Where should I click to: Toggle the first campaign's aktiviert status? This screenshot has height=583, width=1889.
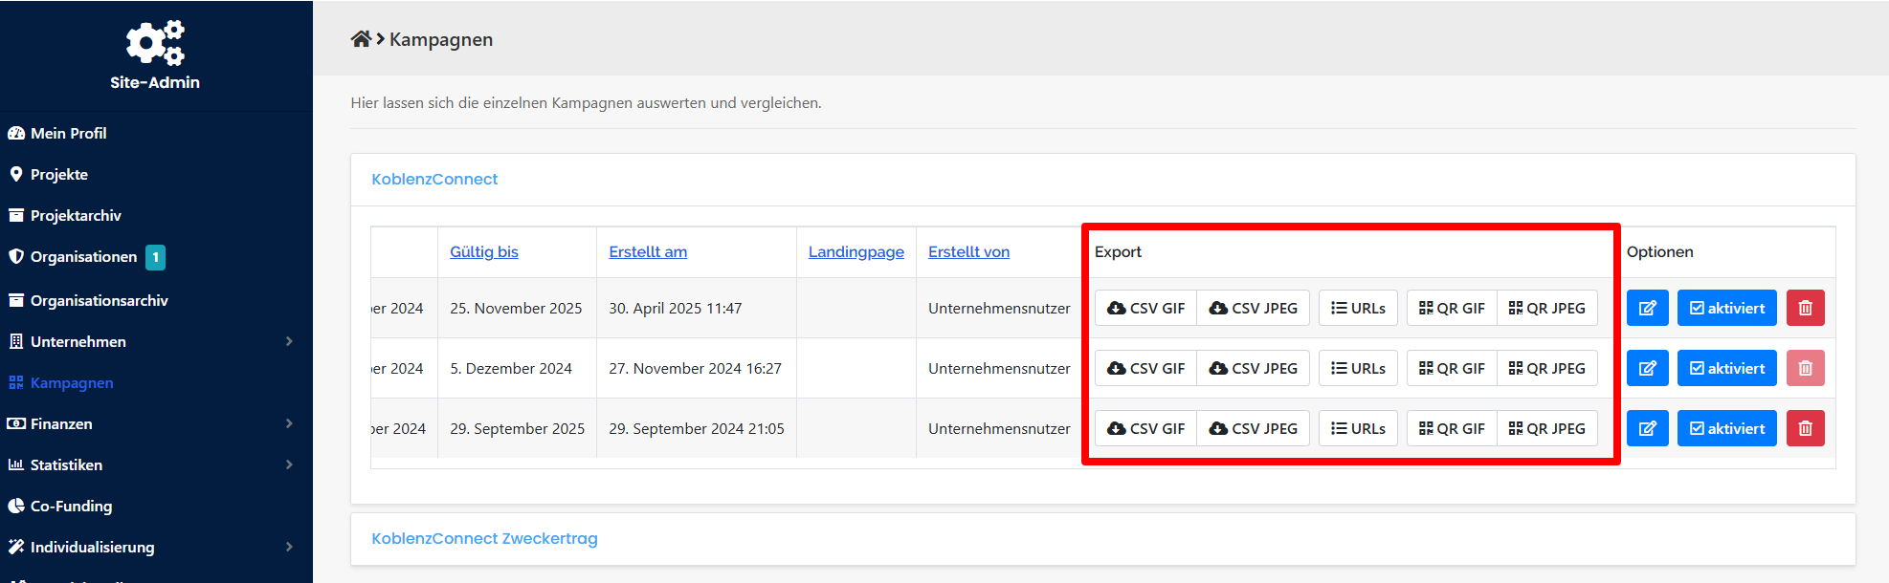click(x=1726, y=308)
